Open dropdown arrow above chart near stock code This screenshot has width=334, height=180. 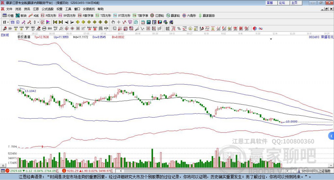(x=271, y=39)
